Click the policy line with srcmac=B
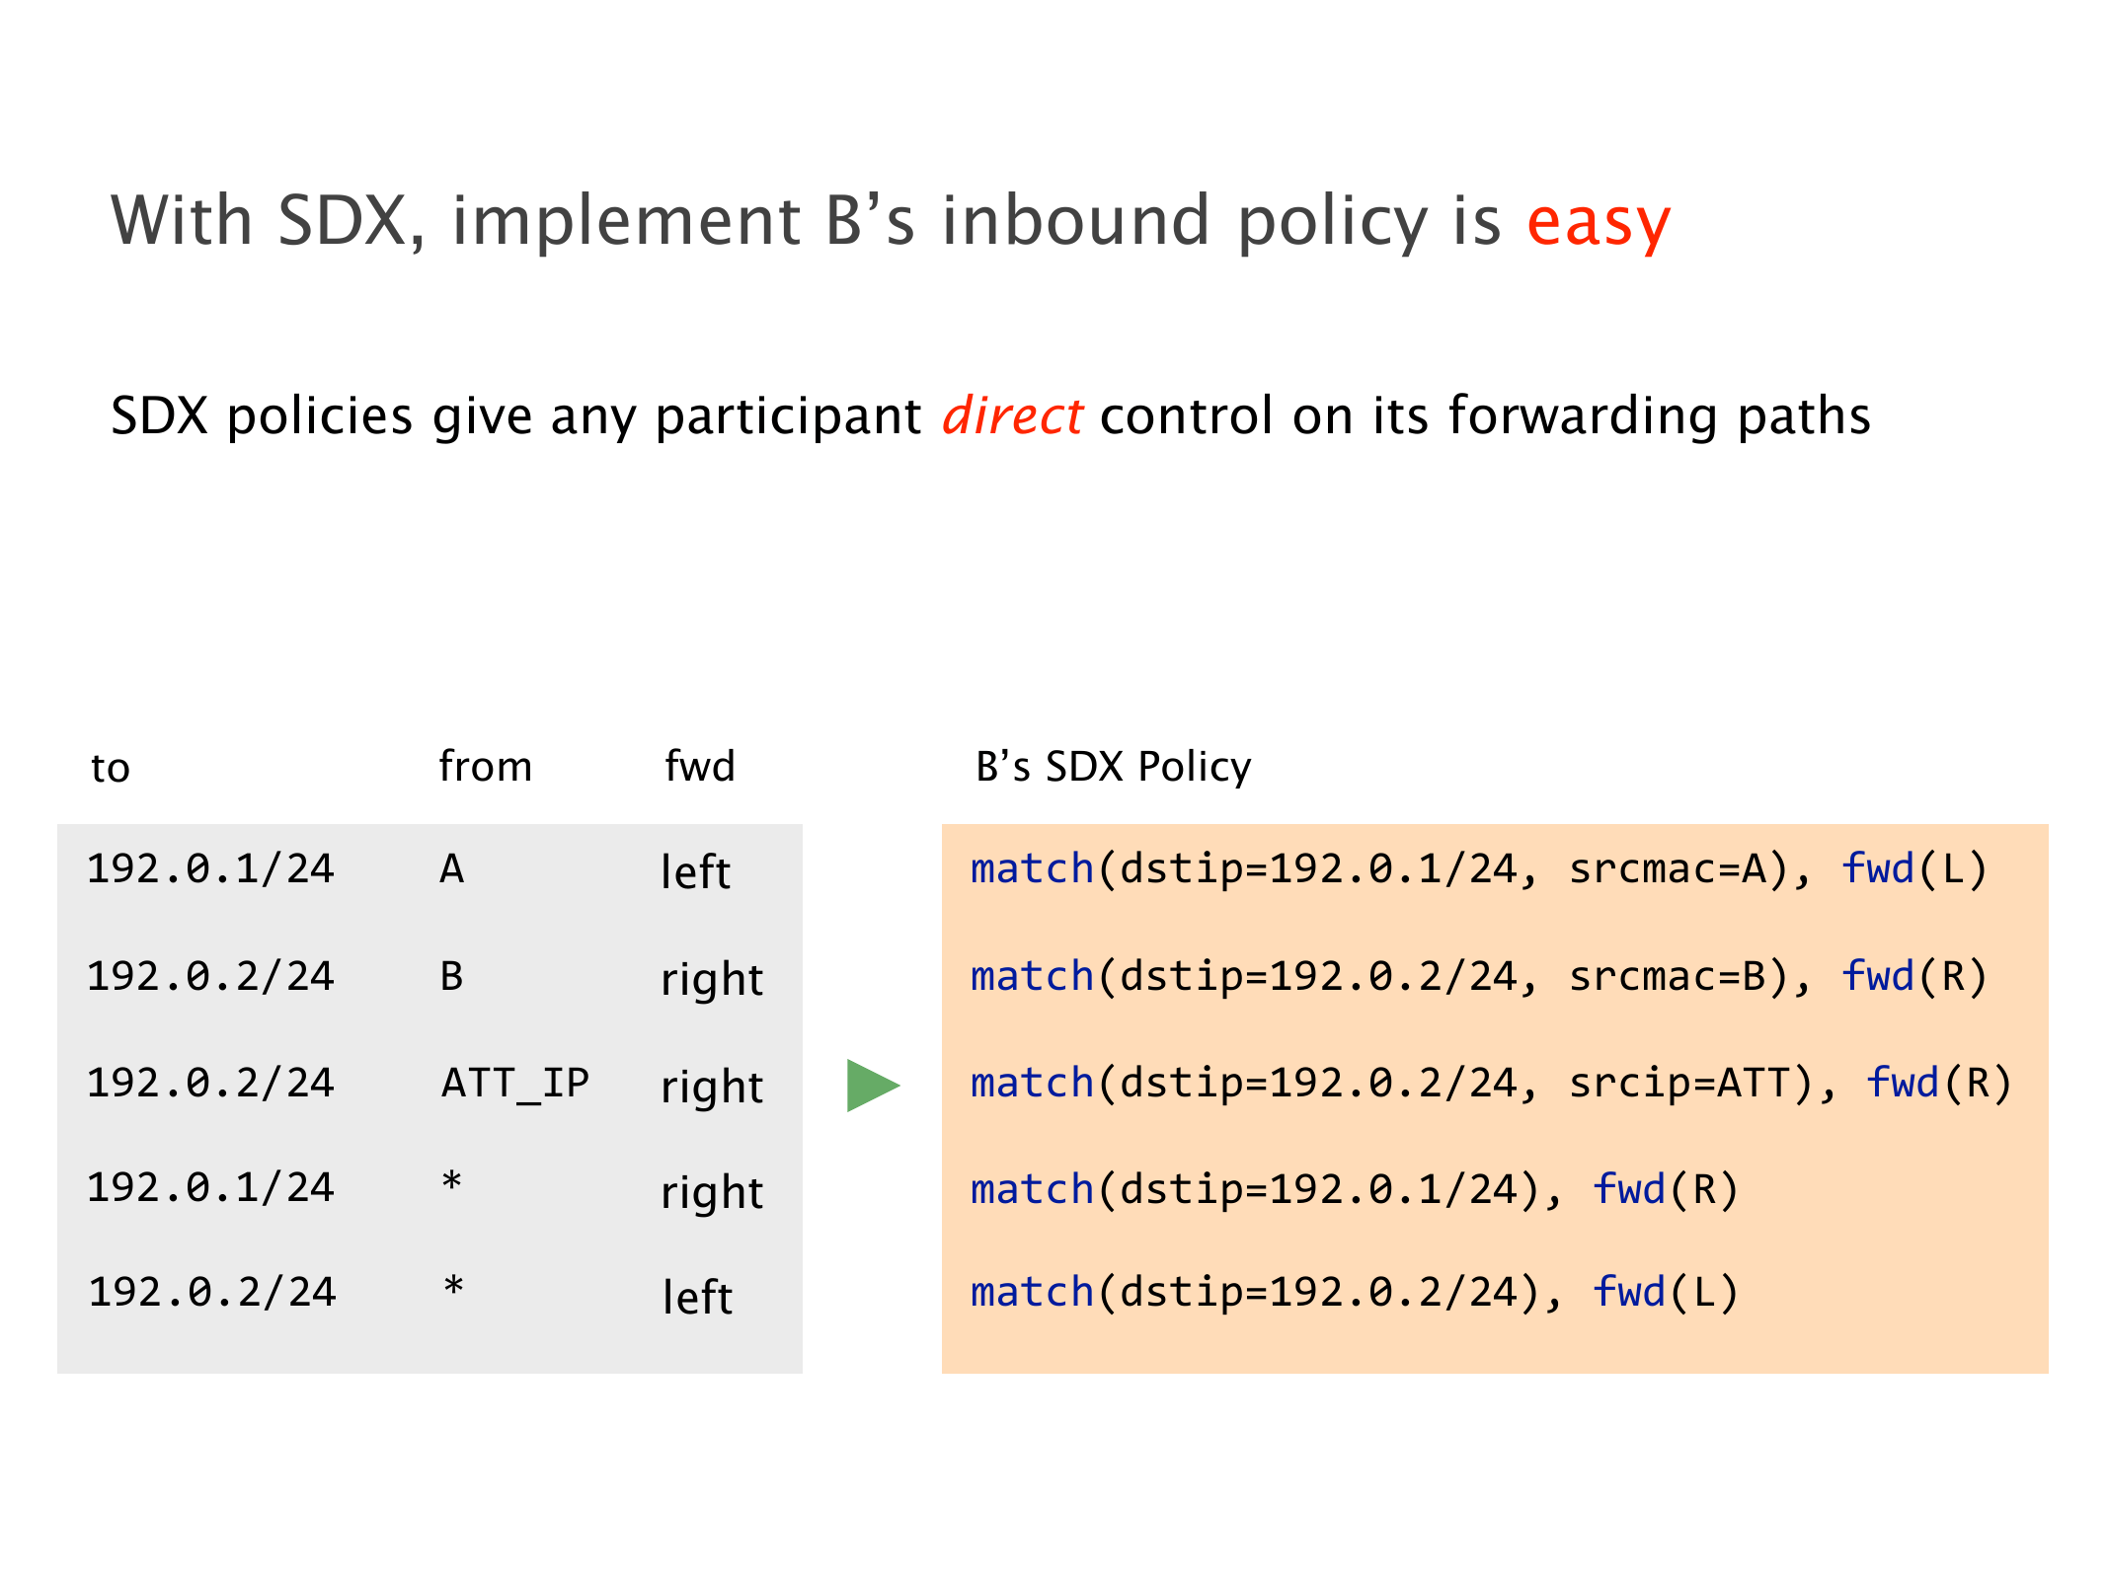The width and height of the screenshot is (2107, 1579). [1478, 976]
